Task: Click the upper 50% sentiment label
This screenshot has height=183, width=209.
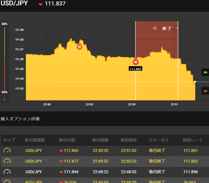Action: (4, 24)
